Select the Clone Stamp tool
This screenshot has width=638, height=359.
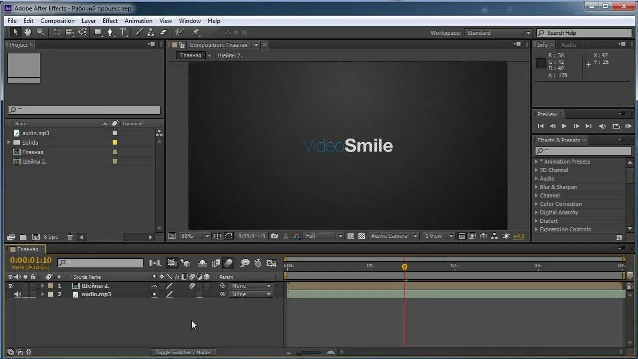[x=151, y=32]
